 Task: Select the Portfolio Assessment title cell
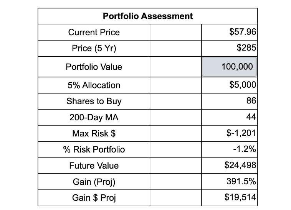[x=148, y=16]
